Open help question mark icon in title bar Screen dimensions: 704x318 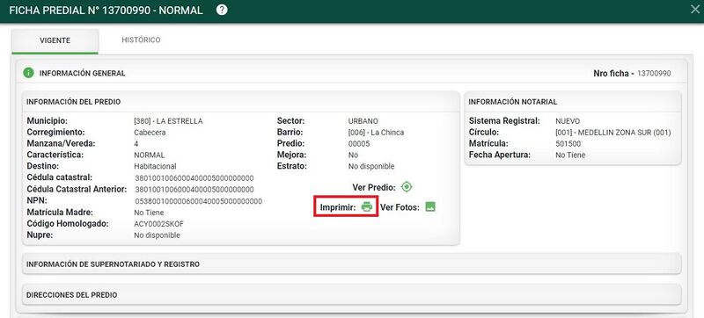pos(222,10)
